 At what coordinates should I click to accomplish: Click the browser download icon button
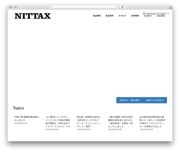(x=122, y=7)
